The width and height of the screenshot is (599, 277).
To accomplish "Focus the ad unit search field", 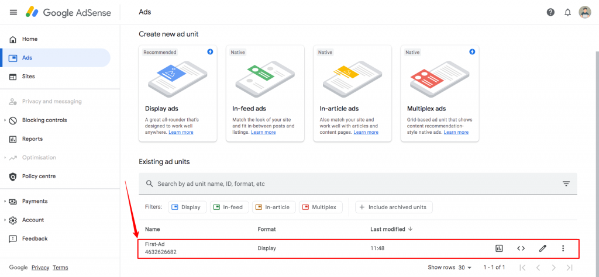I will pyautogui.click(x=357, y=183).
